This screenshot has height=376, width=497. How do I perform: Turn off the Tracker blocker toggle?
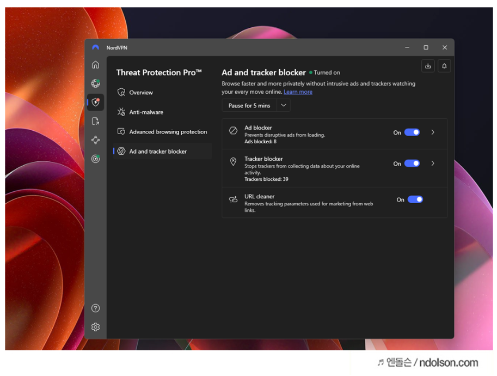point(412,163)
